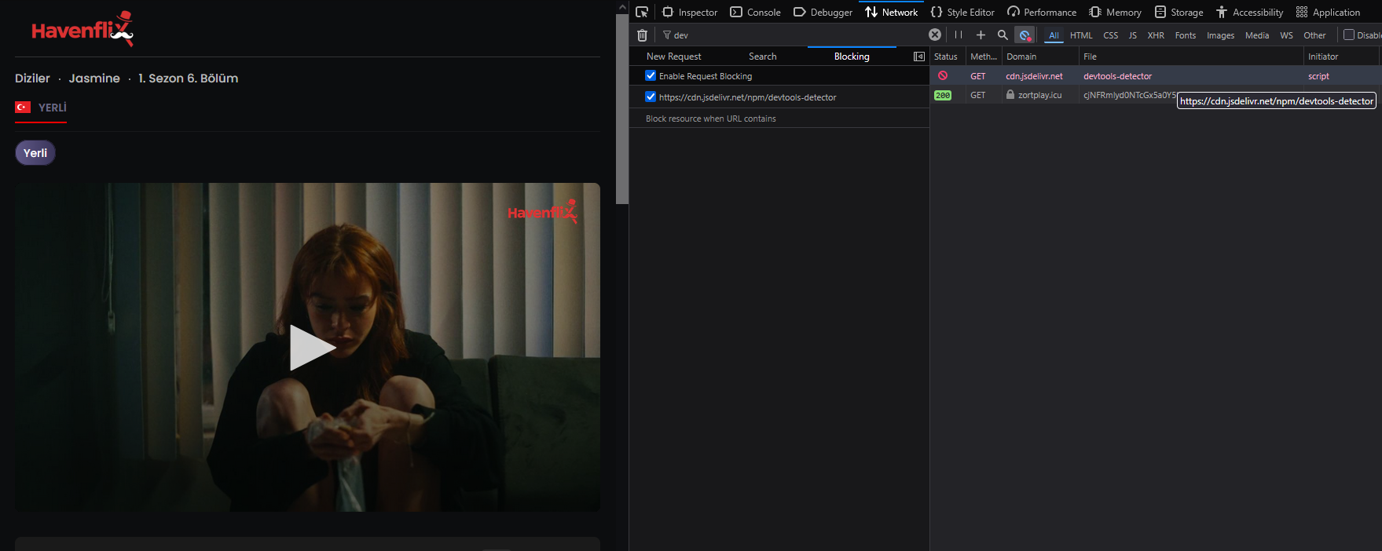The image size is (1382, 551).
Task: Uncheck Enable Request Blocking
Action: [651, 76]
